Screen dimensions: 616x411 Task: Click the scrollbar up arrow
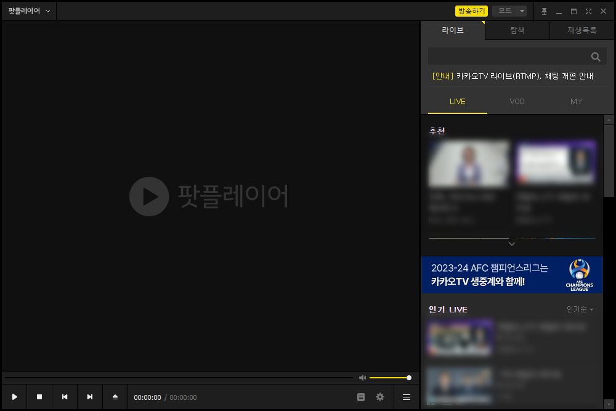pos(609,120)
